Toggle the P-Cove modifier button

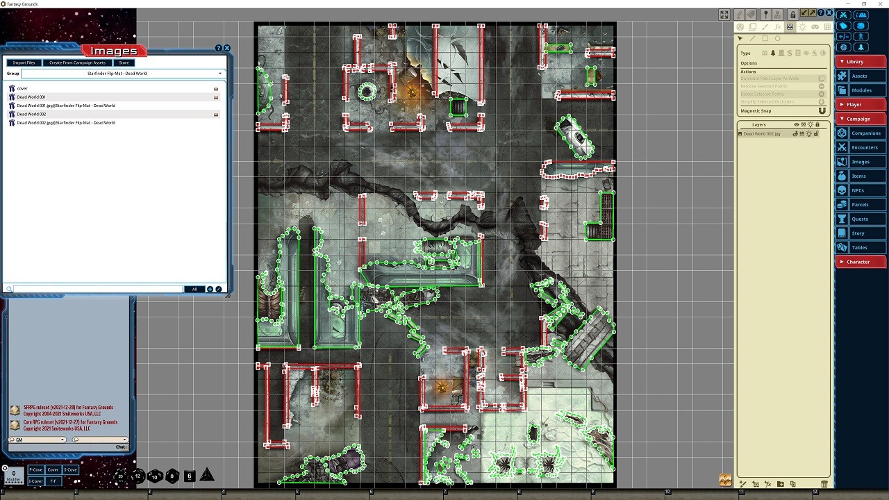(35, 470)
